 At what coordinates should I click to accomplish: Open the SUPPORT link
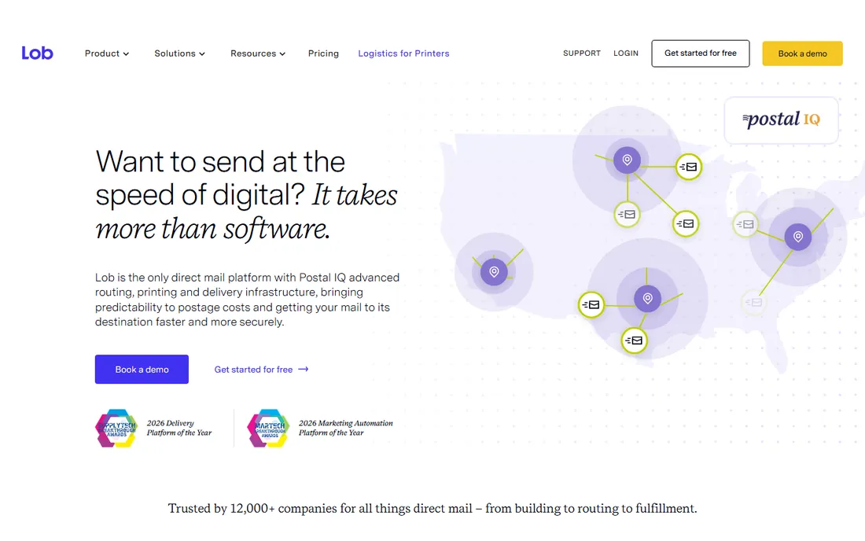pos(581,53)
